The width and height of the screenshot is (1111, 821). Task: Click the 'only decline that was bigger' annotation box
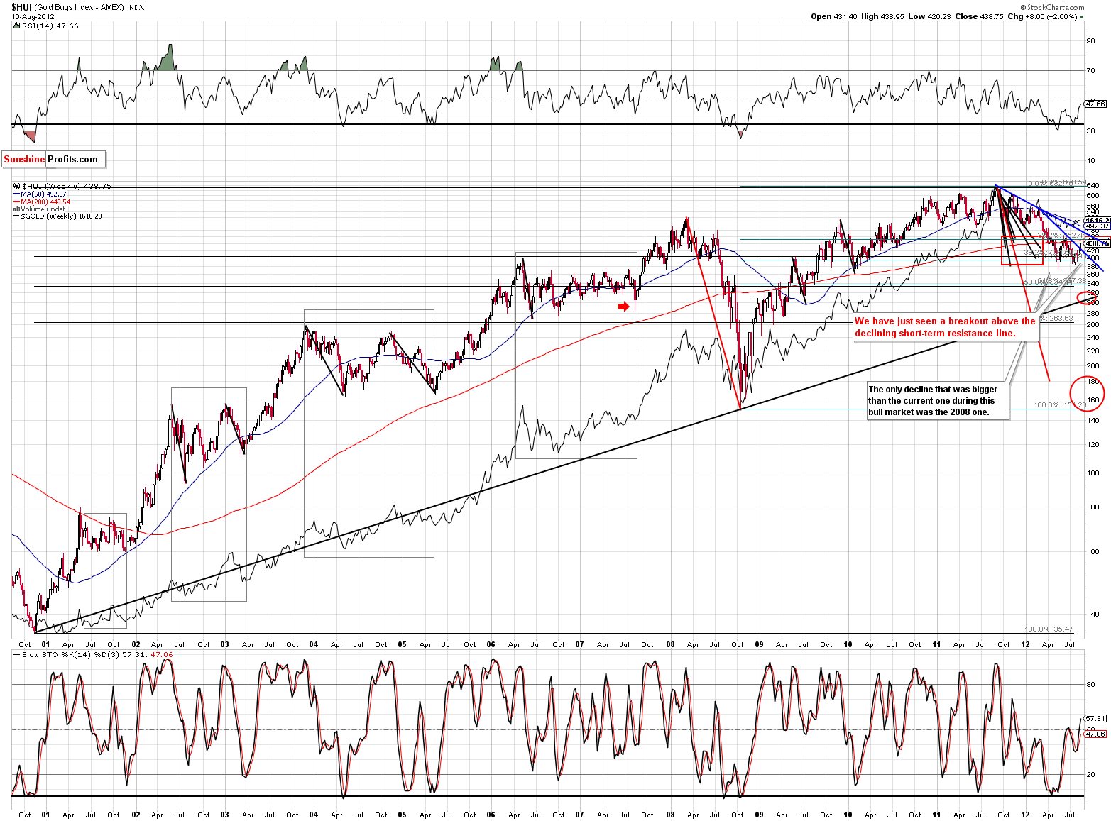(938, 401)
